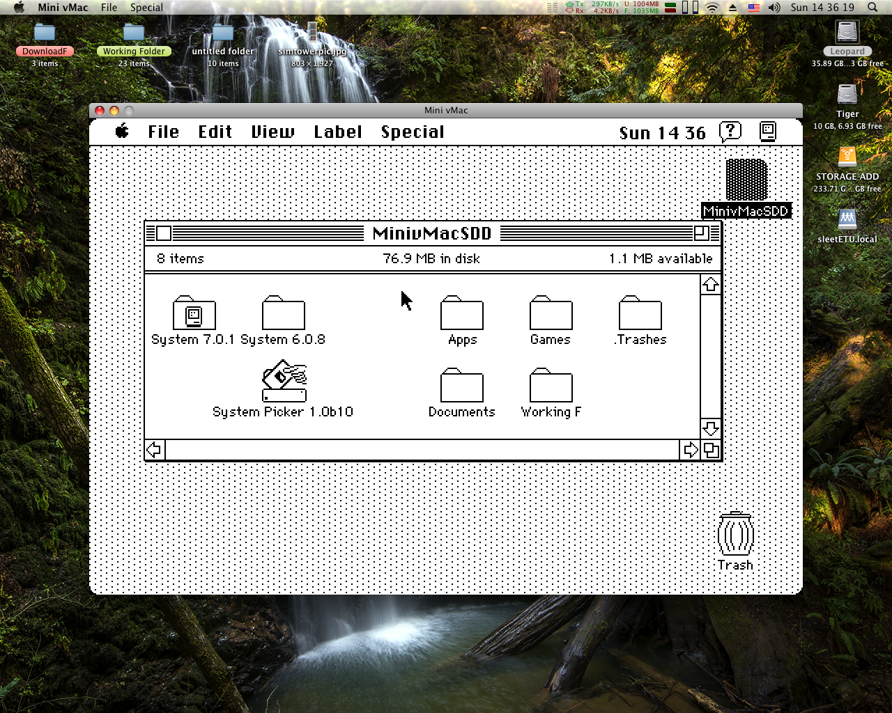The height and width of the screenshot is (713, 892).
Task: Select the MinivMacSDD disk icon
Action: pyautogui.click(x=746, y=180)
